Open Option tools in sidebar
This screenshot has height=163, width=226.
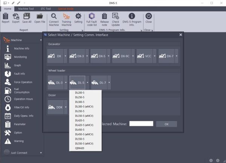pyautogui.click(x=18, y=133)
